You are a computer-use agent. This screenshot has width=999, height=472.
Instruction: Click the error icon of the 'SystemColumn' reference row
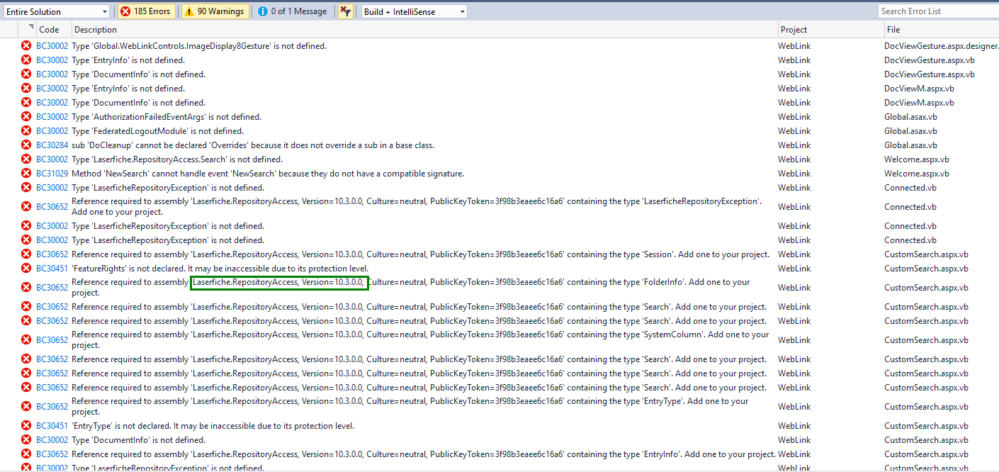coord(26,340)
